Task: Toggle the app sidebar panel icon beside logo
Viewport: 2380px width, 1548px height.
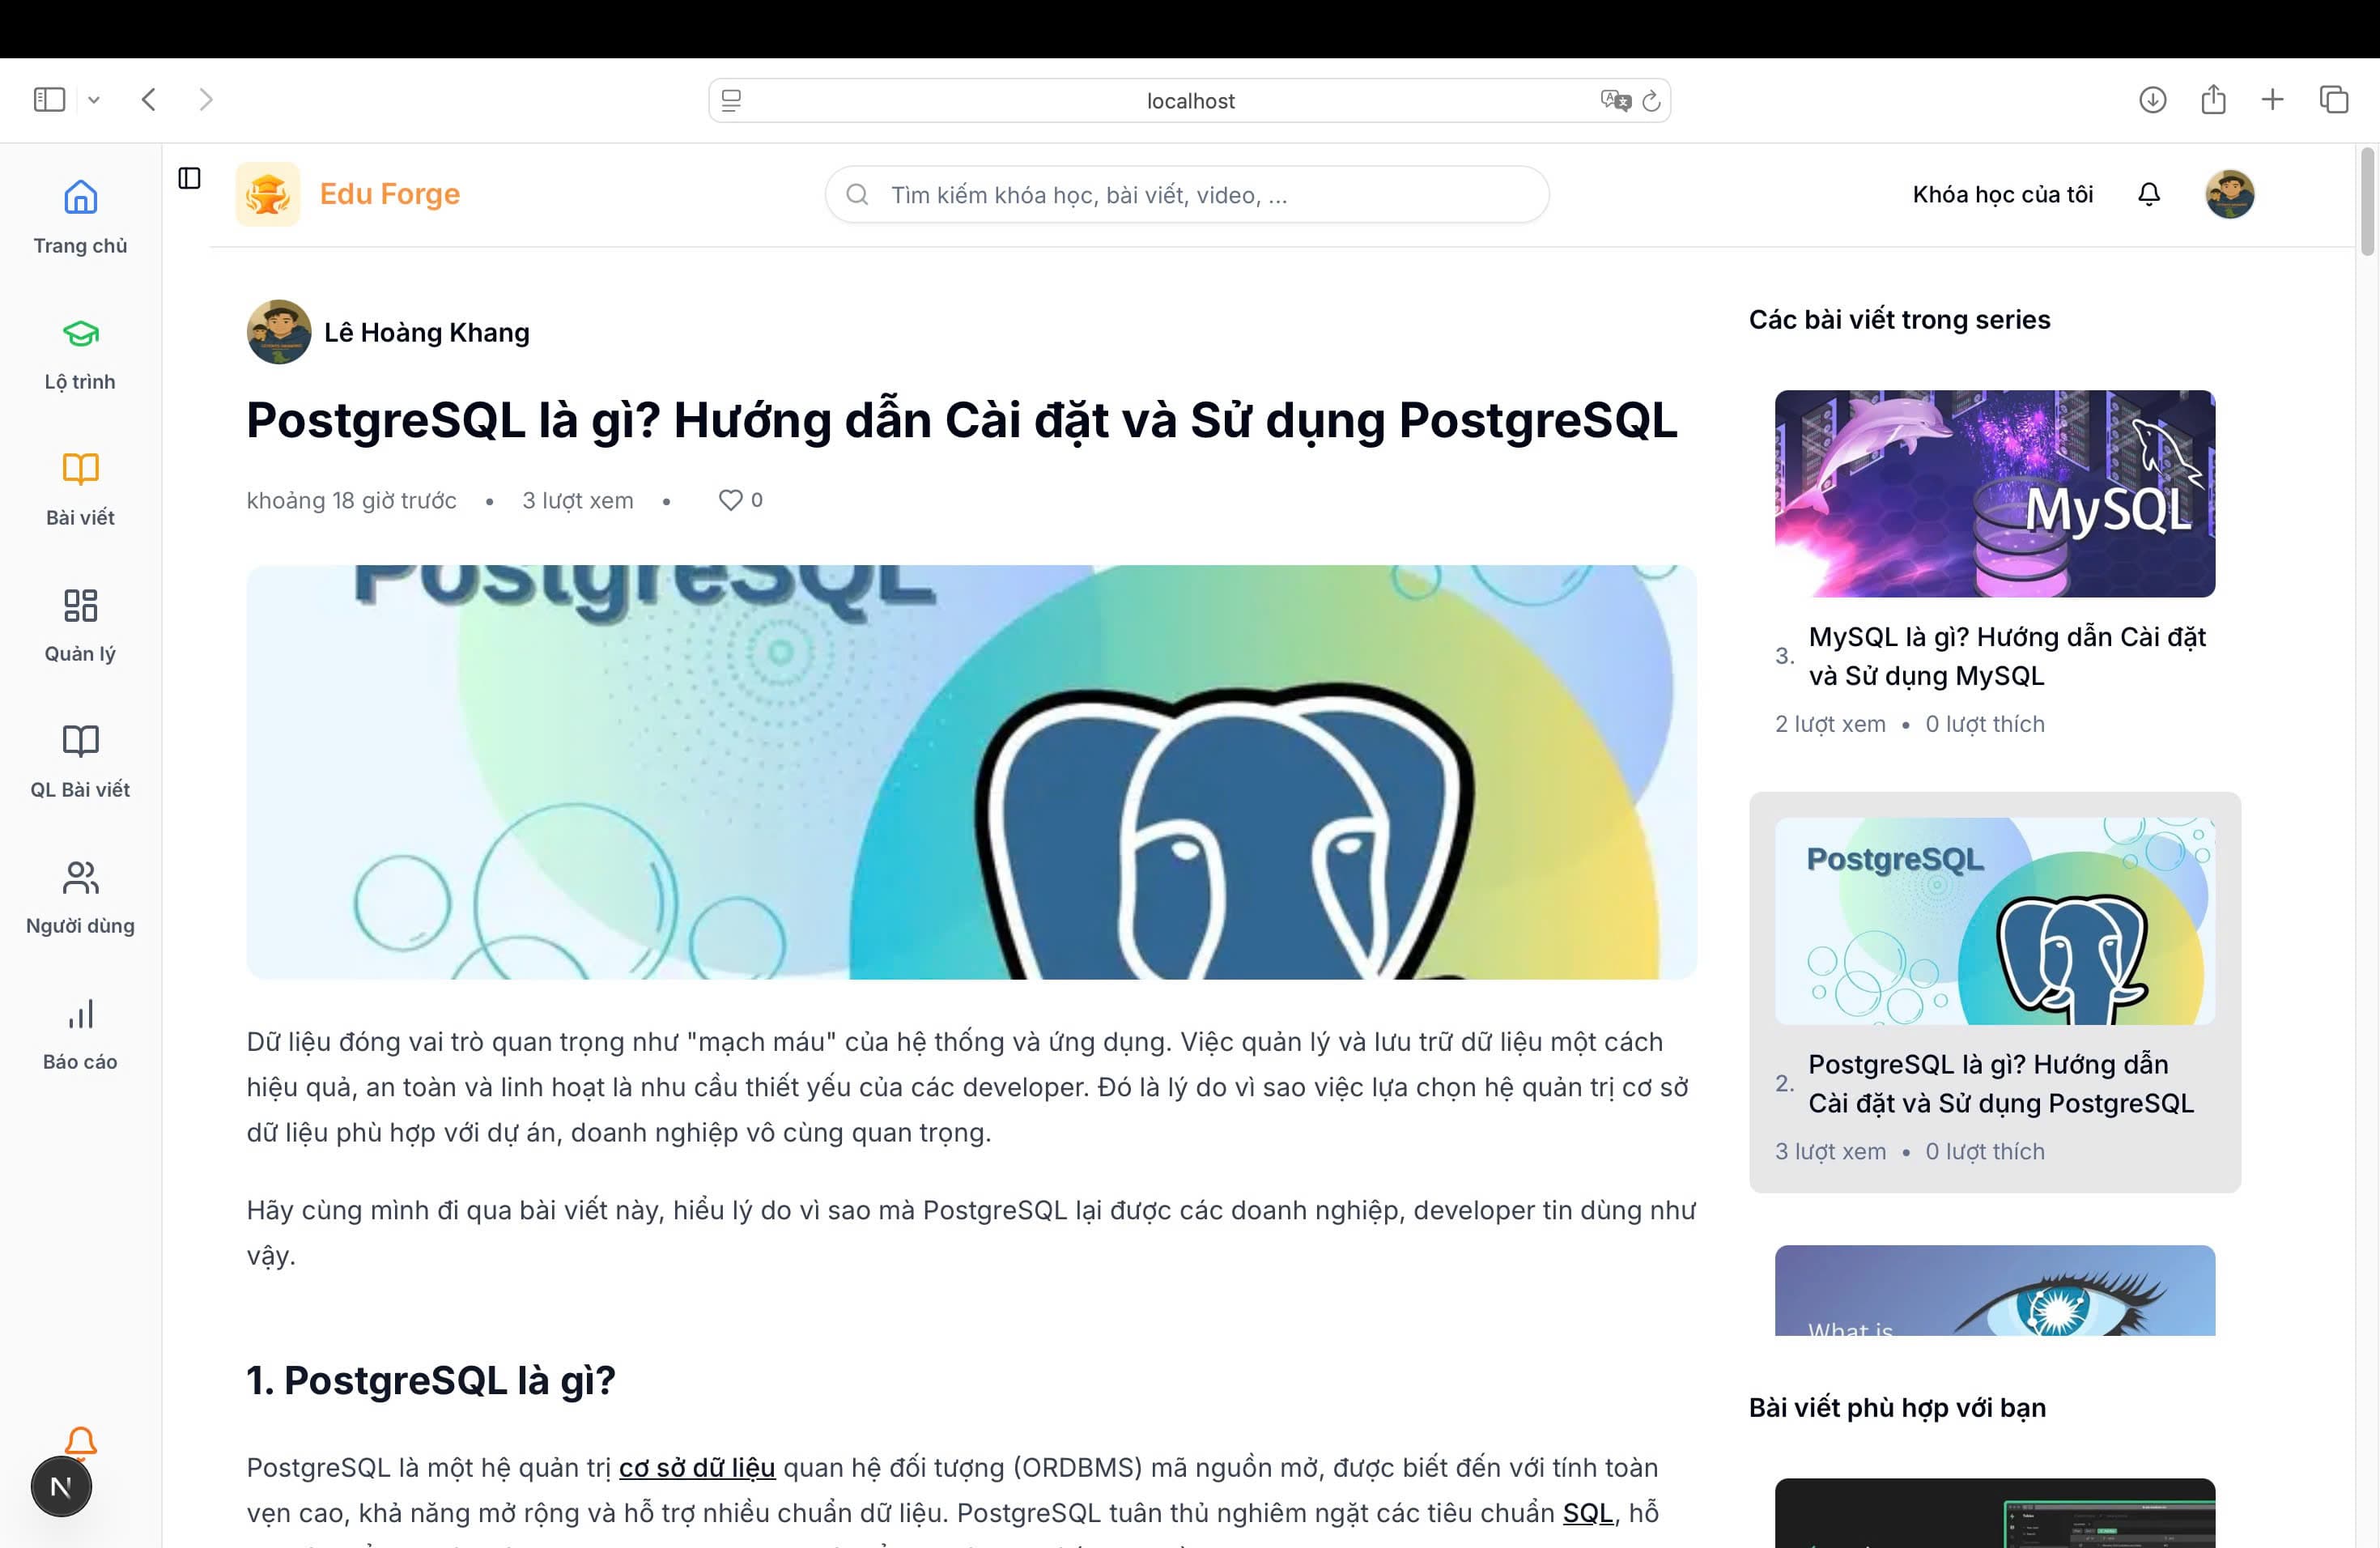Action: coord(189,178)
